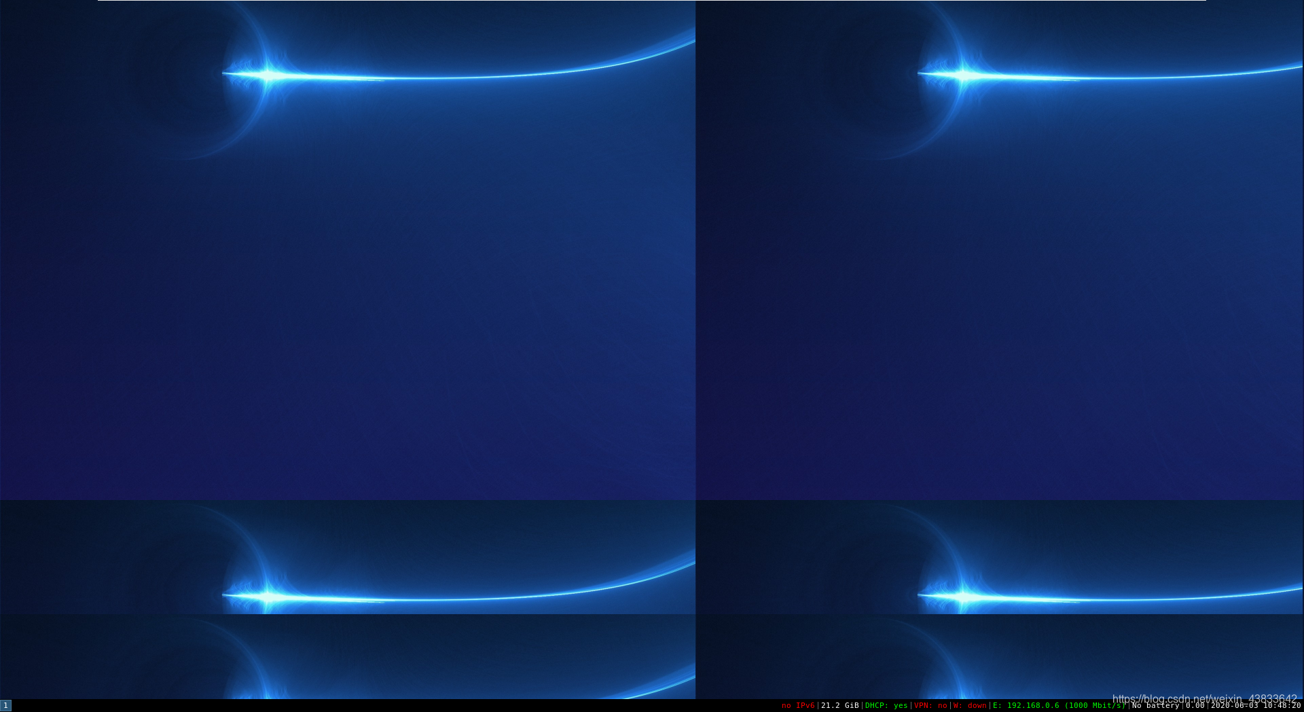Viewport: 1304px width, 712px height.
Task: Click the '21.2 GiB' disk status entry
Action: 840,706
